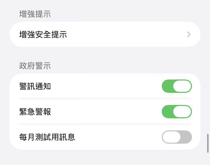
Task: Tap the white knob of the 緊急警報 switch
Action: 182,112
